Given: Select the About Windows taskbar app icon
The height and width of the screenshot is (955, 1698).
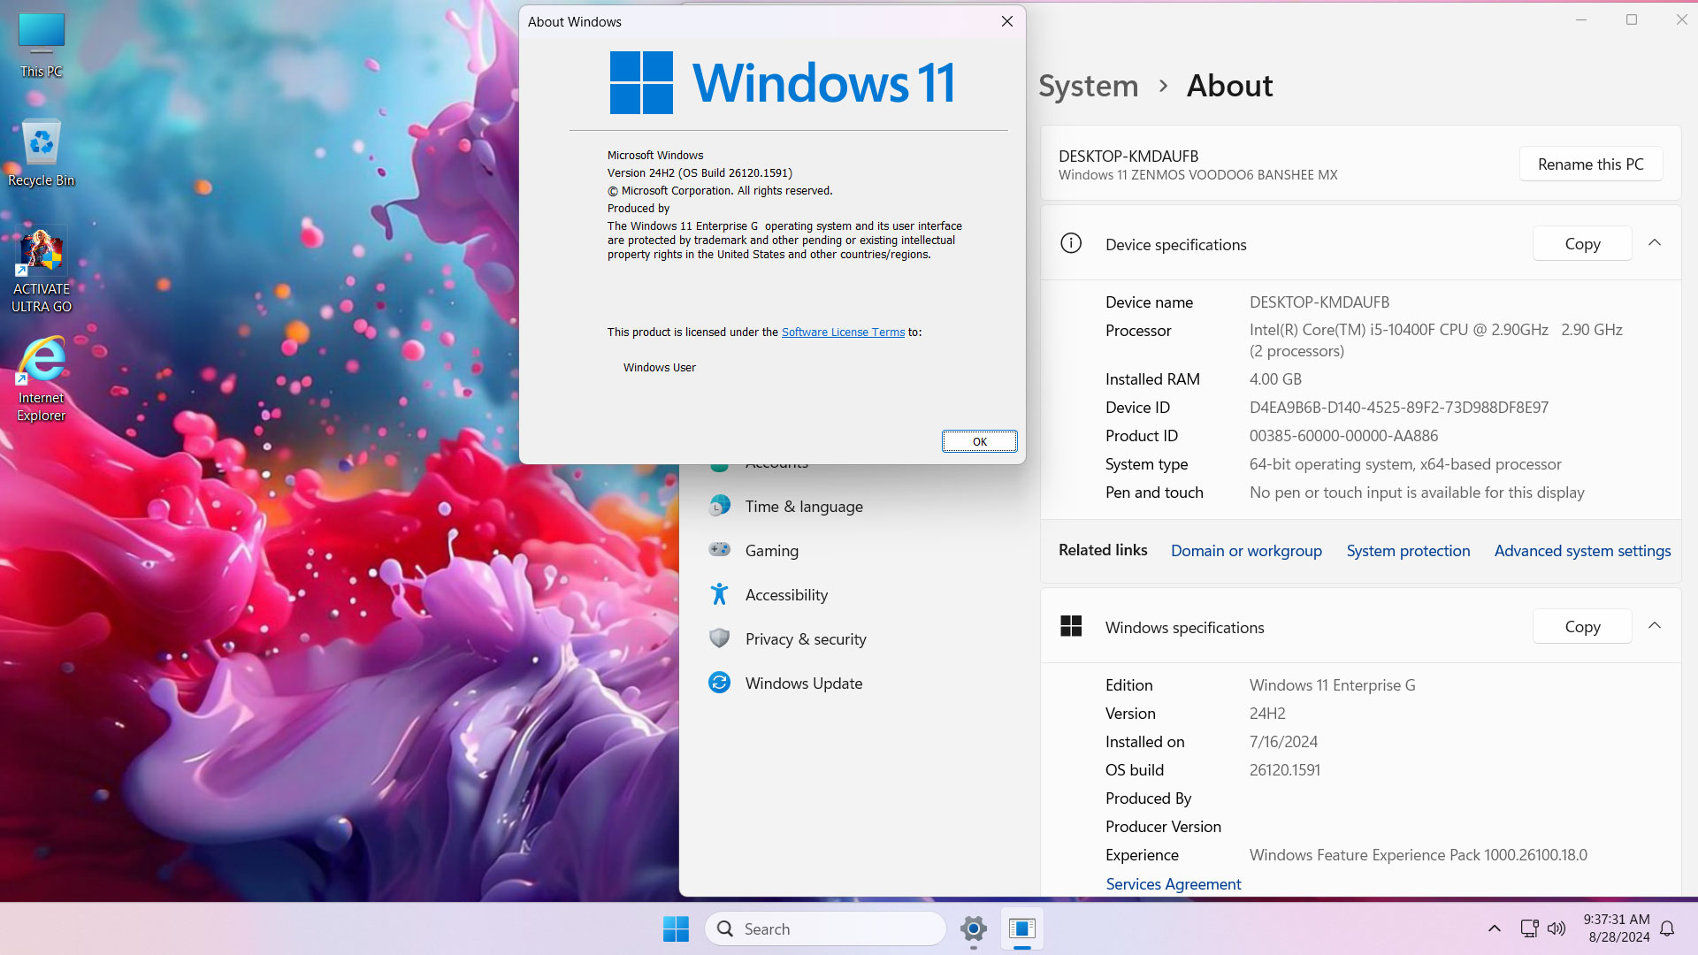Looking at the screenshot, I should coord(1022,928).
